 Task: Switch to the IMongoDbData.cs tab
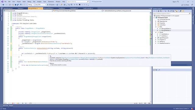(48, 8)
